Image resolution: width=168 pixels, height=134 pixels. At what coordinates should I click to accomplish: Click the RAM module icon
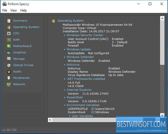(9, 40)
